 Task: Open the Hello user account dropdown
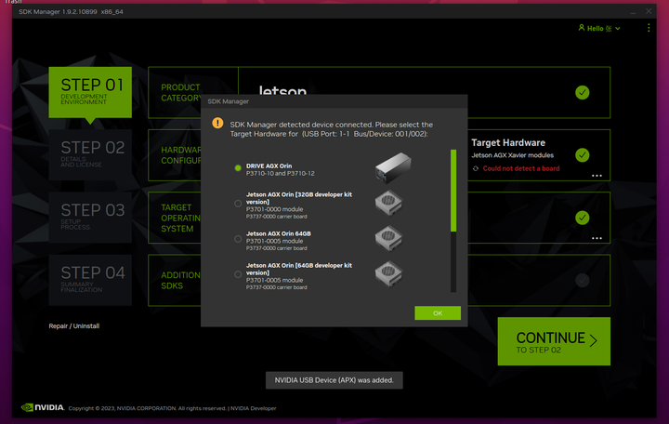[599, 28]
